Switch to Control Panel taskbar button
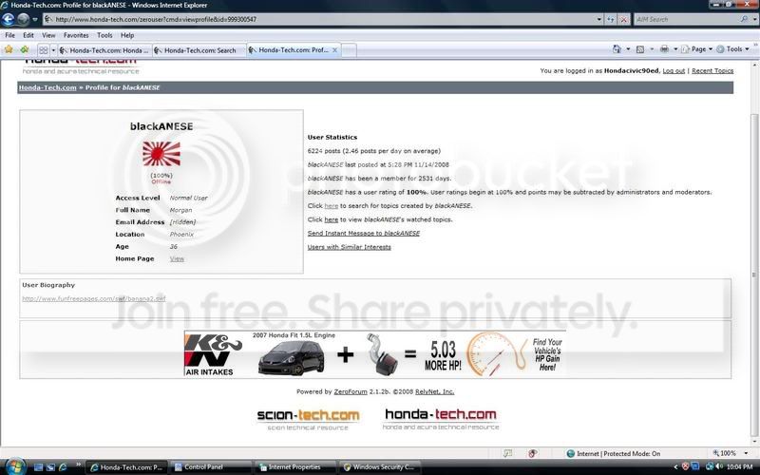This screenshot has height=475, width=760. pyautogui.click(x=210, y=467)
